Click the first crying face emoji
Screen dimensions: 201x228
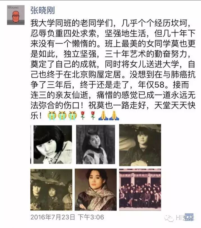click(52, 115)
